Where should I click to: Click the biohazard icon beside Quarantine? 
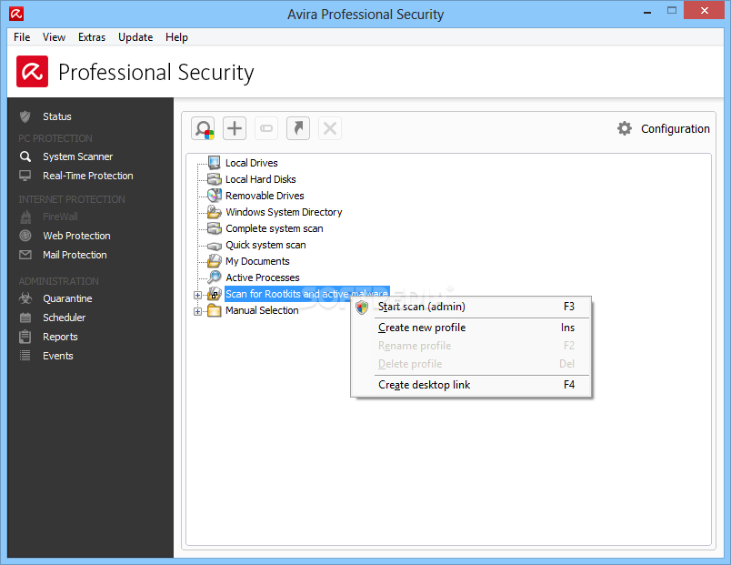25,298
